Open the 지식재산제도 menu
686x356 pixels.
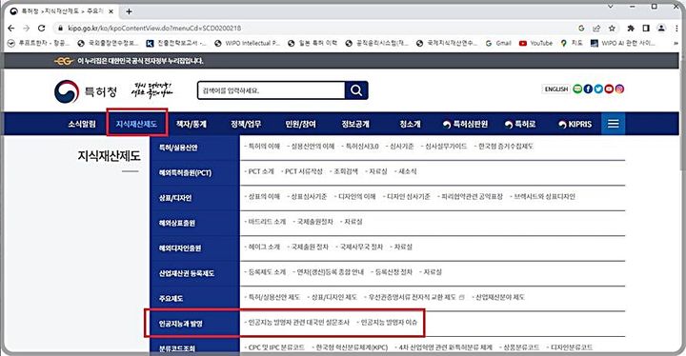click(x=136, y=124)
